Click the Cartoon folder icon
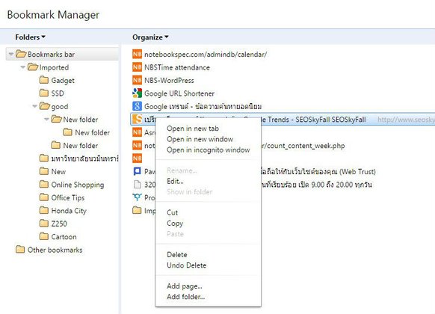Screen dimensions: 435x314 (44, 236)
